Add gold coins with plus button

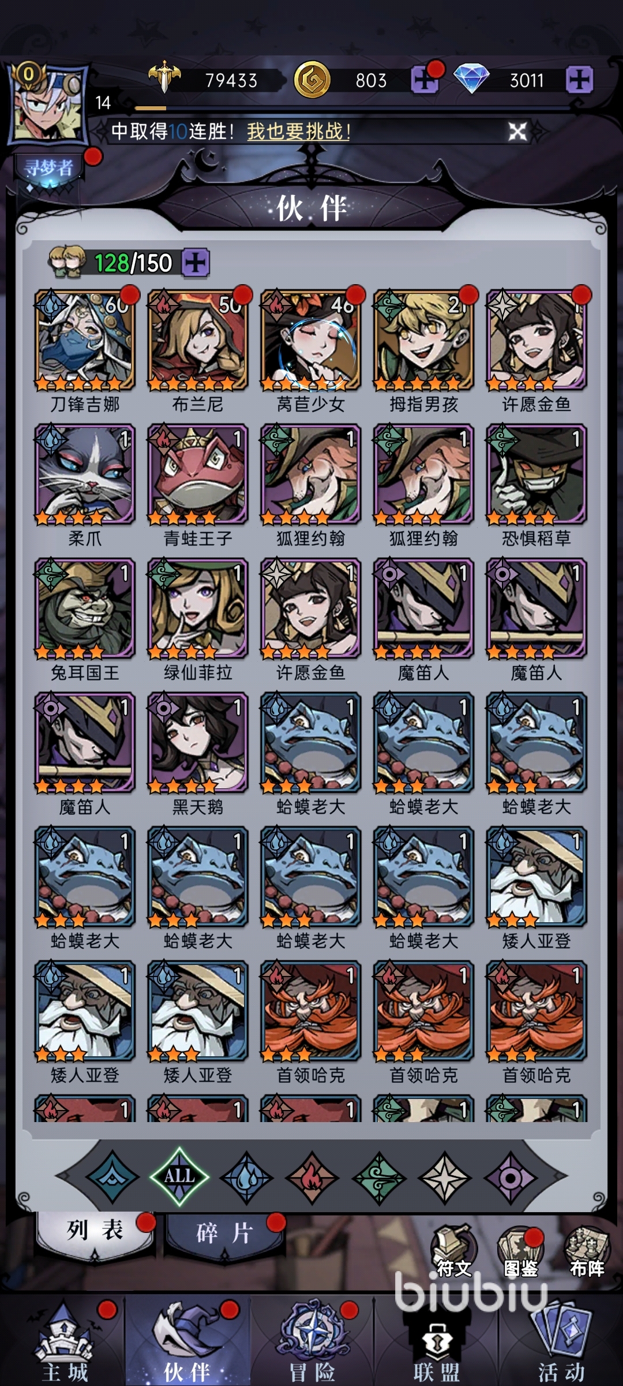coord(425,80)
